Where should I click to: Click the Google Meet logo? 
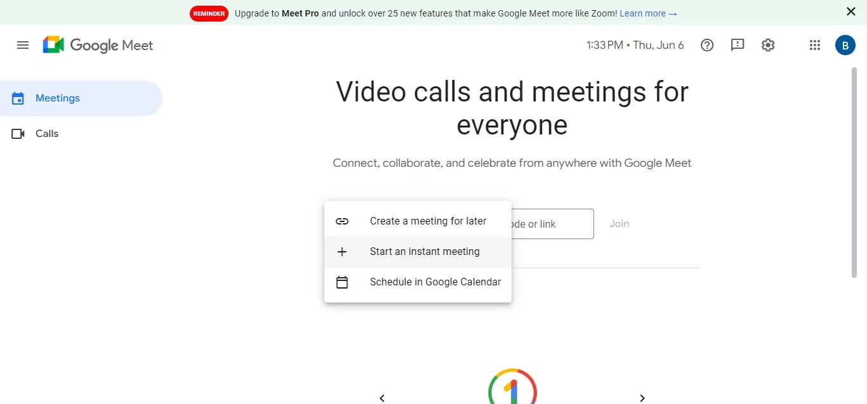98,45
